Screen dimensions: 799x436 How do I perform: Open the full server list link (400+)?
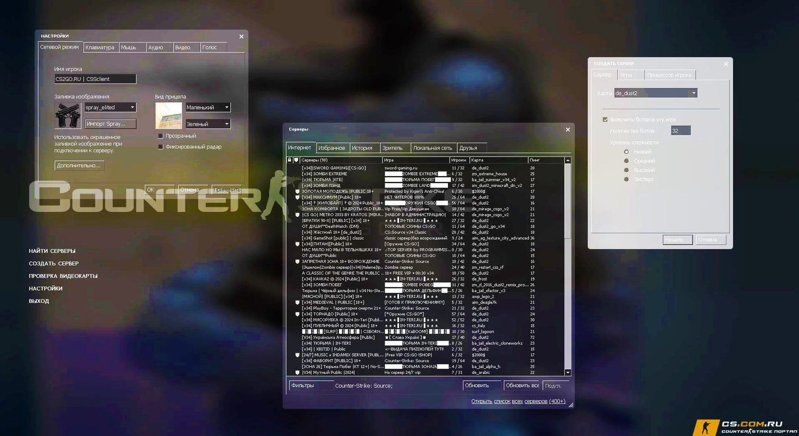tap(518, 401)
